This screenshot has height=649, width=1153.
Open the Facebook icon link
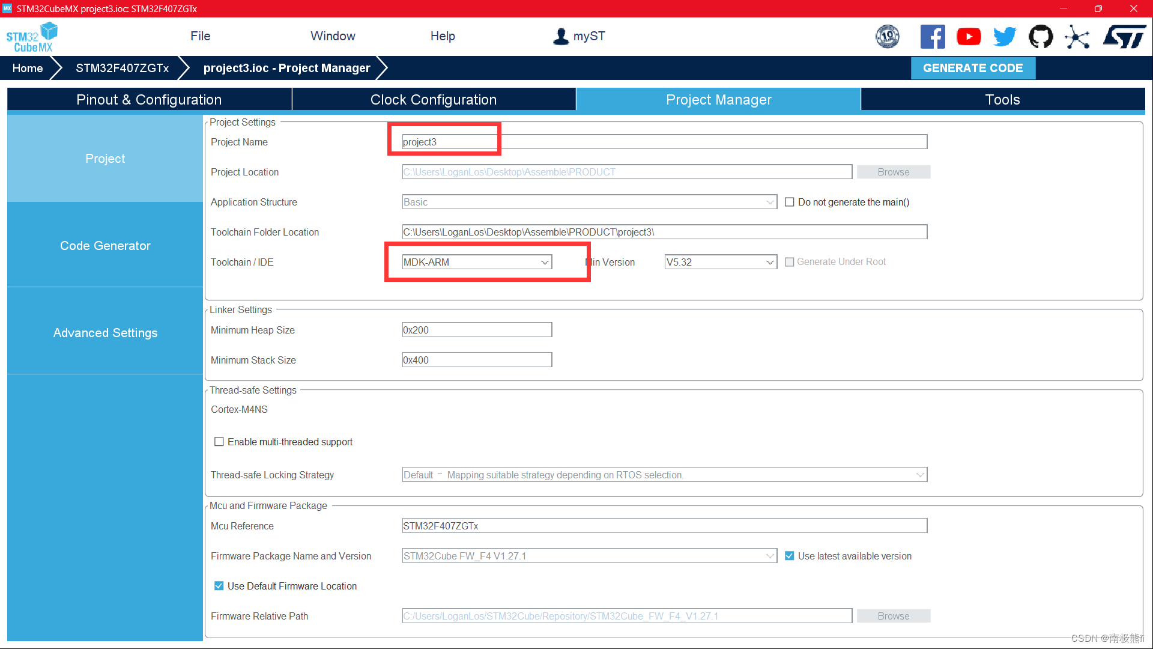coord(932,37)
